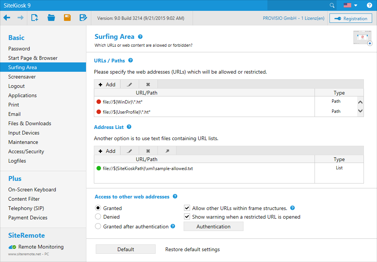Toggle Show warning when restricted URL is opened
Screen dimensions: 377x262
click(x=187, y=217)
